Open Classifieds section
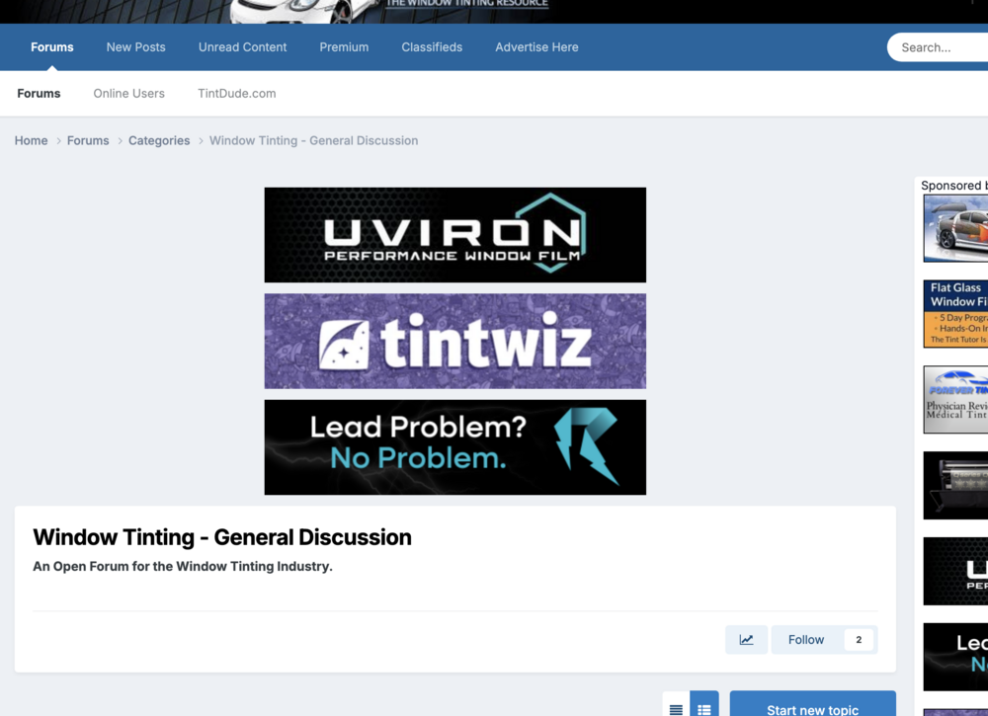This screenshot has width=988, height=716. 432,47
